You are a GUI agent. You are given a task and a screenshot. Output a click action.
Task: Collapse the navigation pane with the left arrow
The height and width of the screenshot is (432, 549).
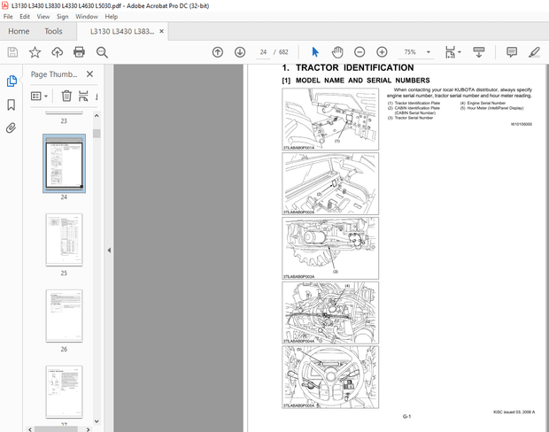click(109, 251)
